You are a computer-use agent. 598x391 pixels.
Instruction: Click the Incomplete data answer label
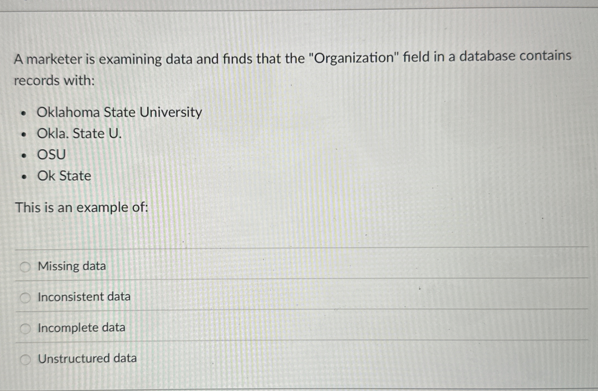coord(81,328)
